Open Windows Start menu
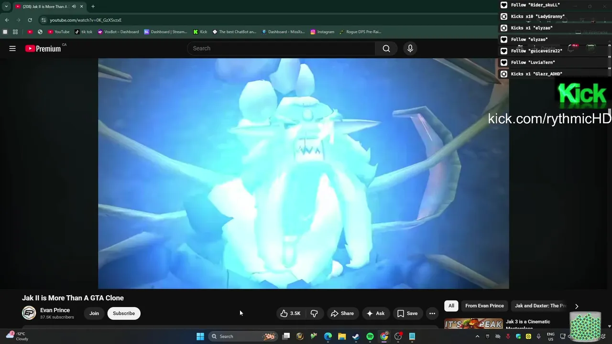The width and height of the screenshot is (612, 344). (200, 336)
